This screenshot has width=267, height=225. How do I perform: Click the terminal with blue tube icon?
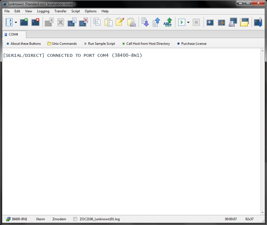tap(258, 22)
